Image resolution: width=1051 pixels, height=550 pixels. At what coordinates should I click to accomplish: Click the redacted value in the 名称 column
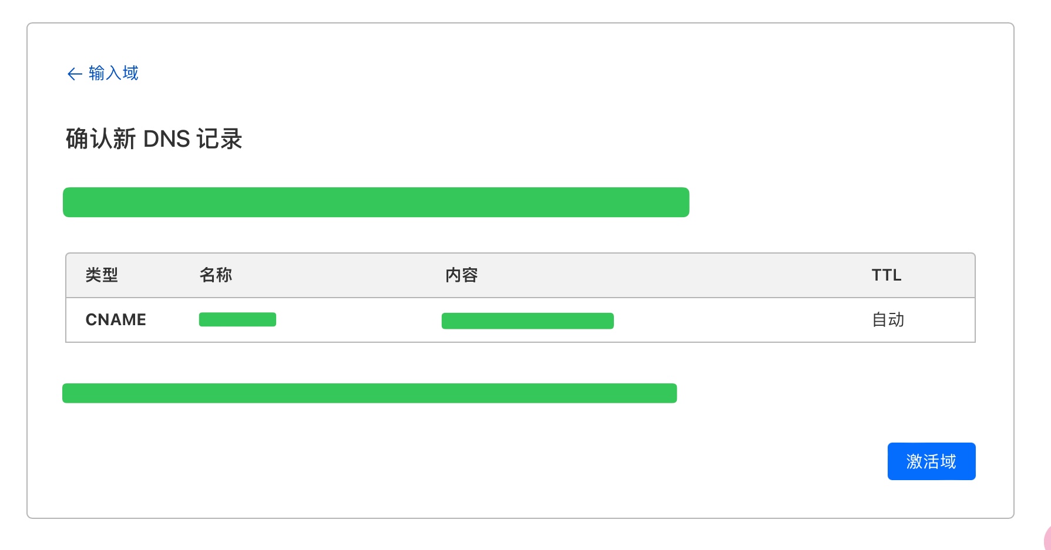click(x=237, y=319)
